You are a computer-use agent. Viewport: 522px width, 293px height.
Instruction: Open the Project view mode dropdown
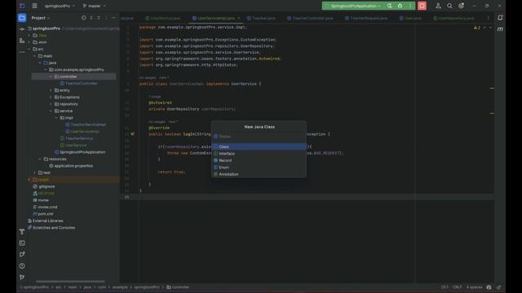[x=41, y=18]
